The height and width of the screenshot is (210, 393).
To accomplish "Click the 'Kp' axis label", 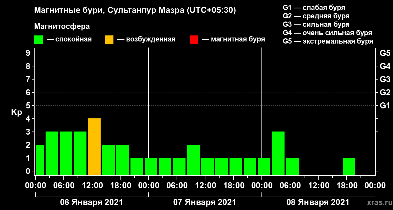I will click(x=17, y=113).
